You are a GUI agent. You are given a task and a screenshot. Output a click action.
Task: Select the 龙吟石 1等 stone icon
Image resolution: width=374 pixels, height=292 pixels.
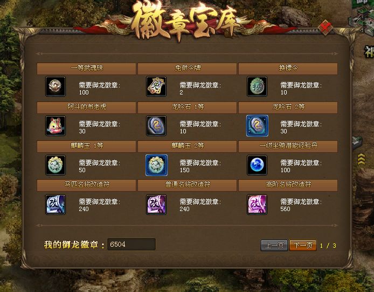156,126
